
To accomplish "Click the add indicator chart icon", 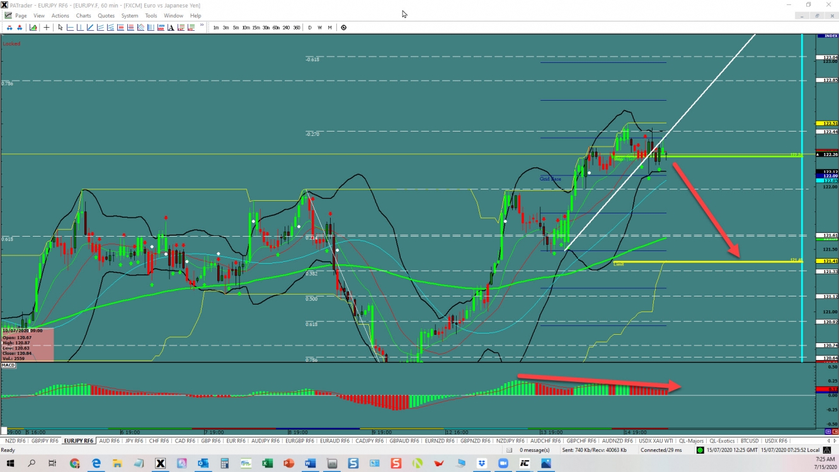I will coord(33,28).
